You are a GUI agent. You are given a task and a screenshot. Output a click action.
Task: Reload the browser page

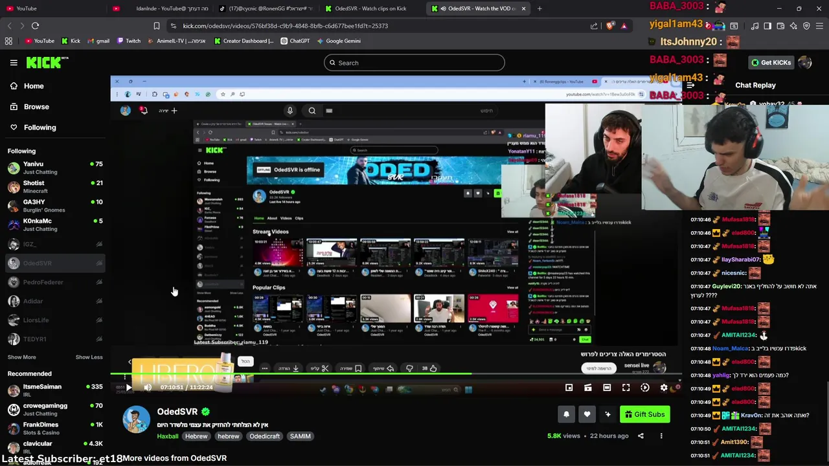coord(35,26)
